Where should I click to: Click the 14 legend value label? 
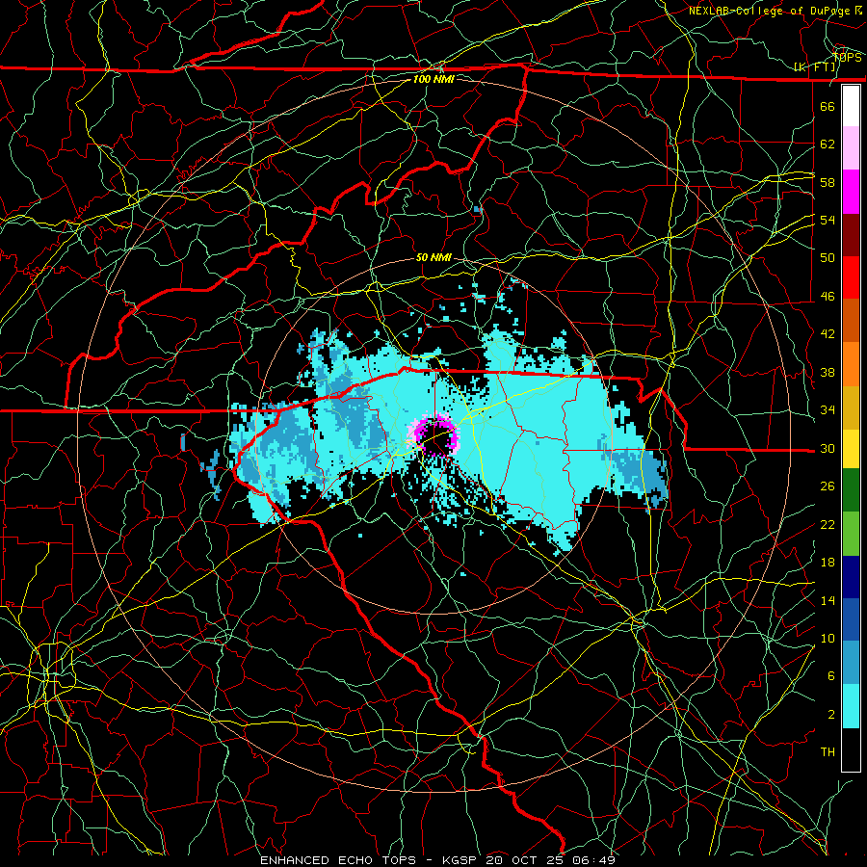point(828,600)
